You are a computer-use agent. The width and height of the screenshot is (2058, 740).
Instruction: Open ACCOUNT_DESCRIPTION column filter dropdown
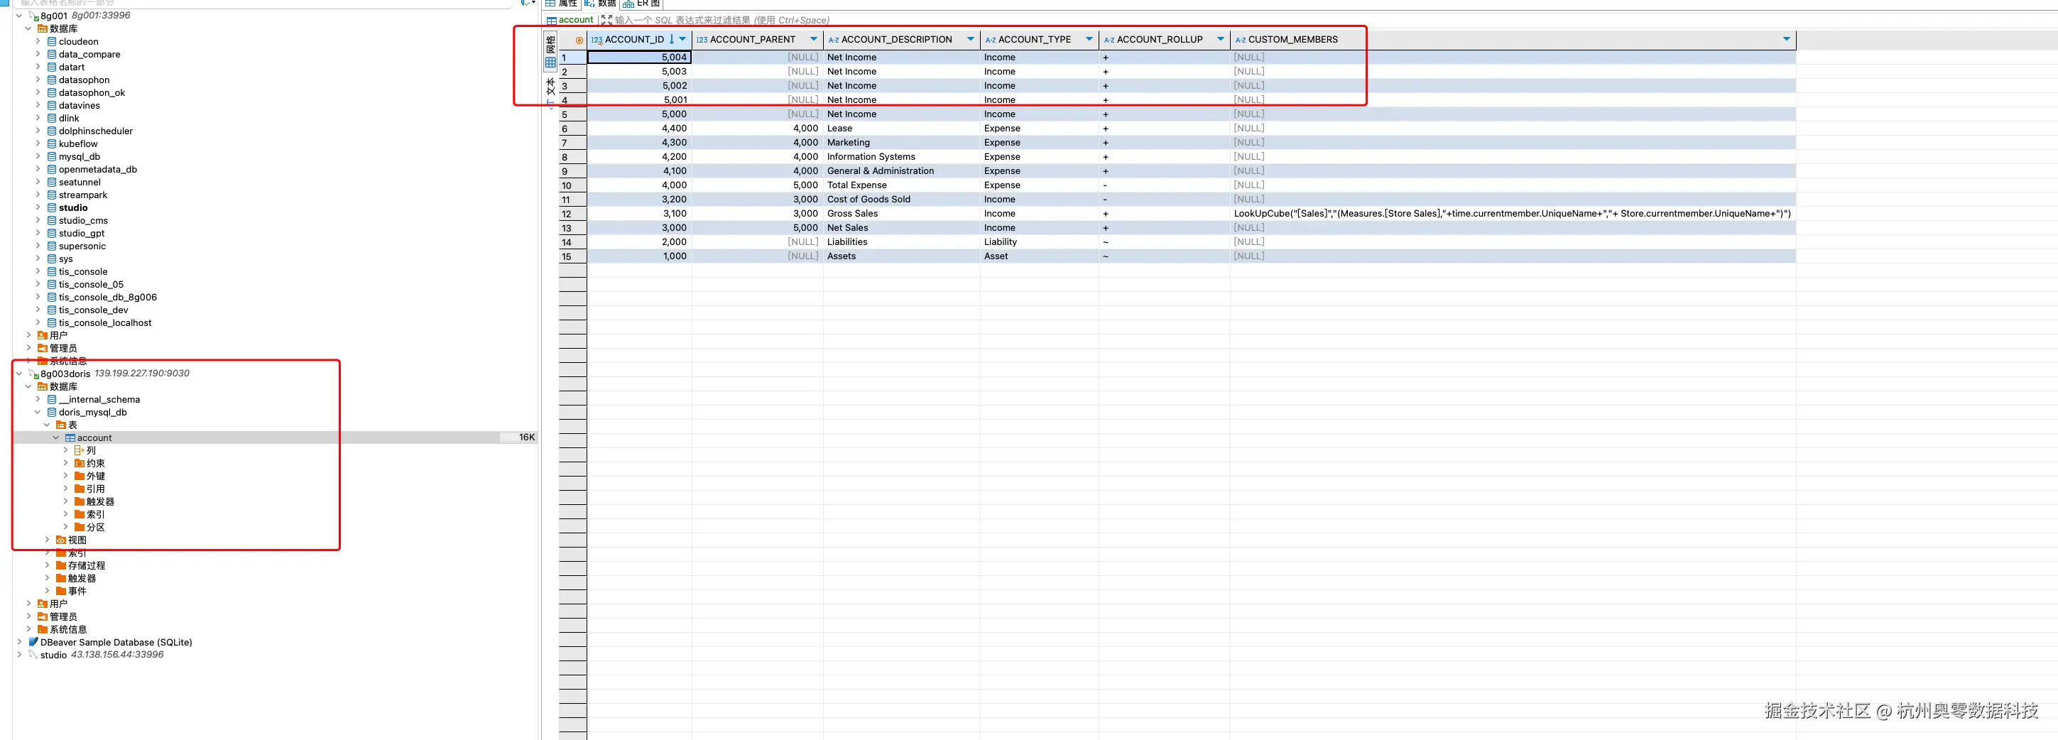click(971, 39)
